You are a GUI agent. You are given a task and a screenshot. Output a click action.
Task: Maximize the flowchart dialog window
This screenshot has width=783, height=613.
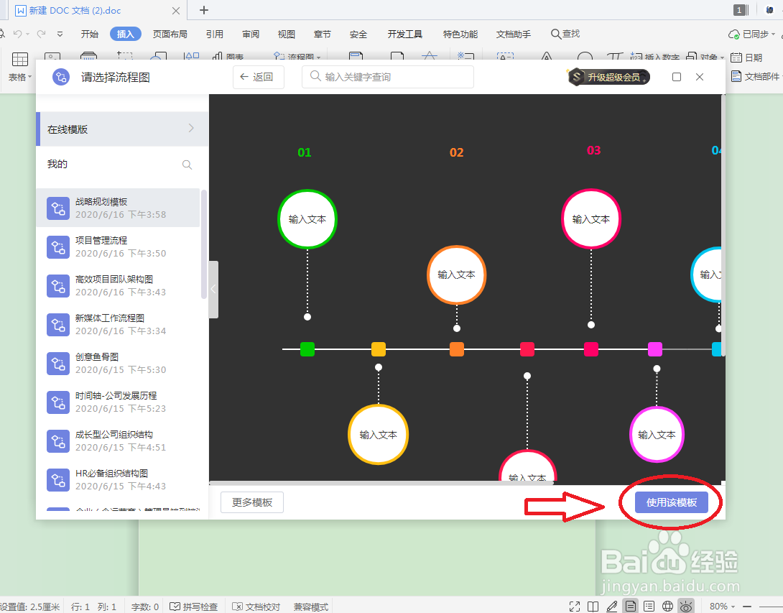click(677, 77)
